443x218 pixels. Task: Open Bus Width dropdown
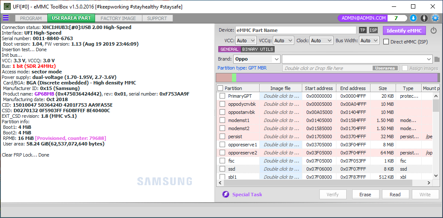(x=369, y=41)
